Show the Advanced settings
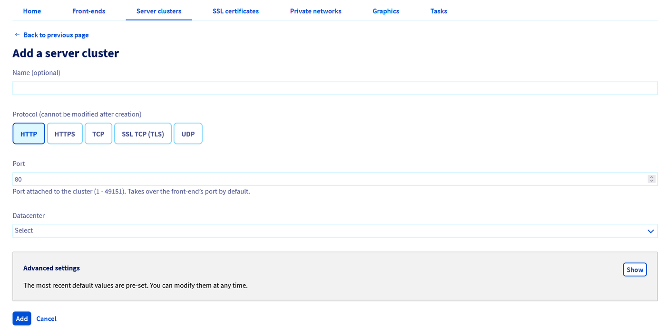 point(635,269)
